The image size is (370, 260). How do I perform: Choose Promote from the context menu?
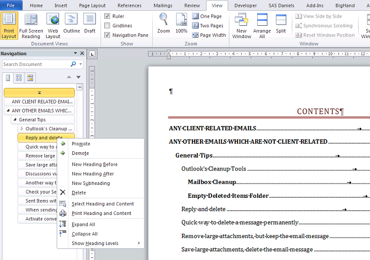click(x=81, y=144)
